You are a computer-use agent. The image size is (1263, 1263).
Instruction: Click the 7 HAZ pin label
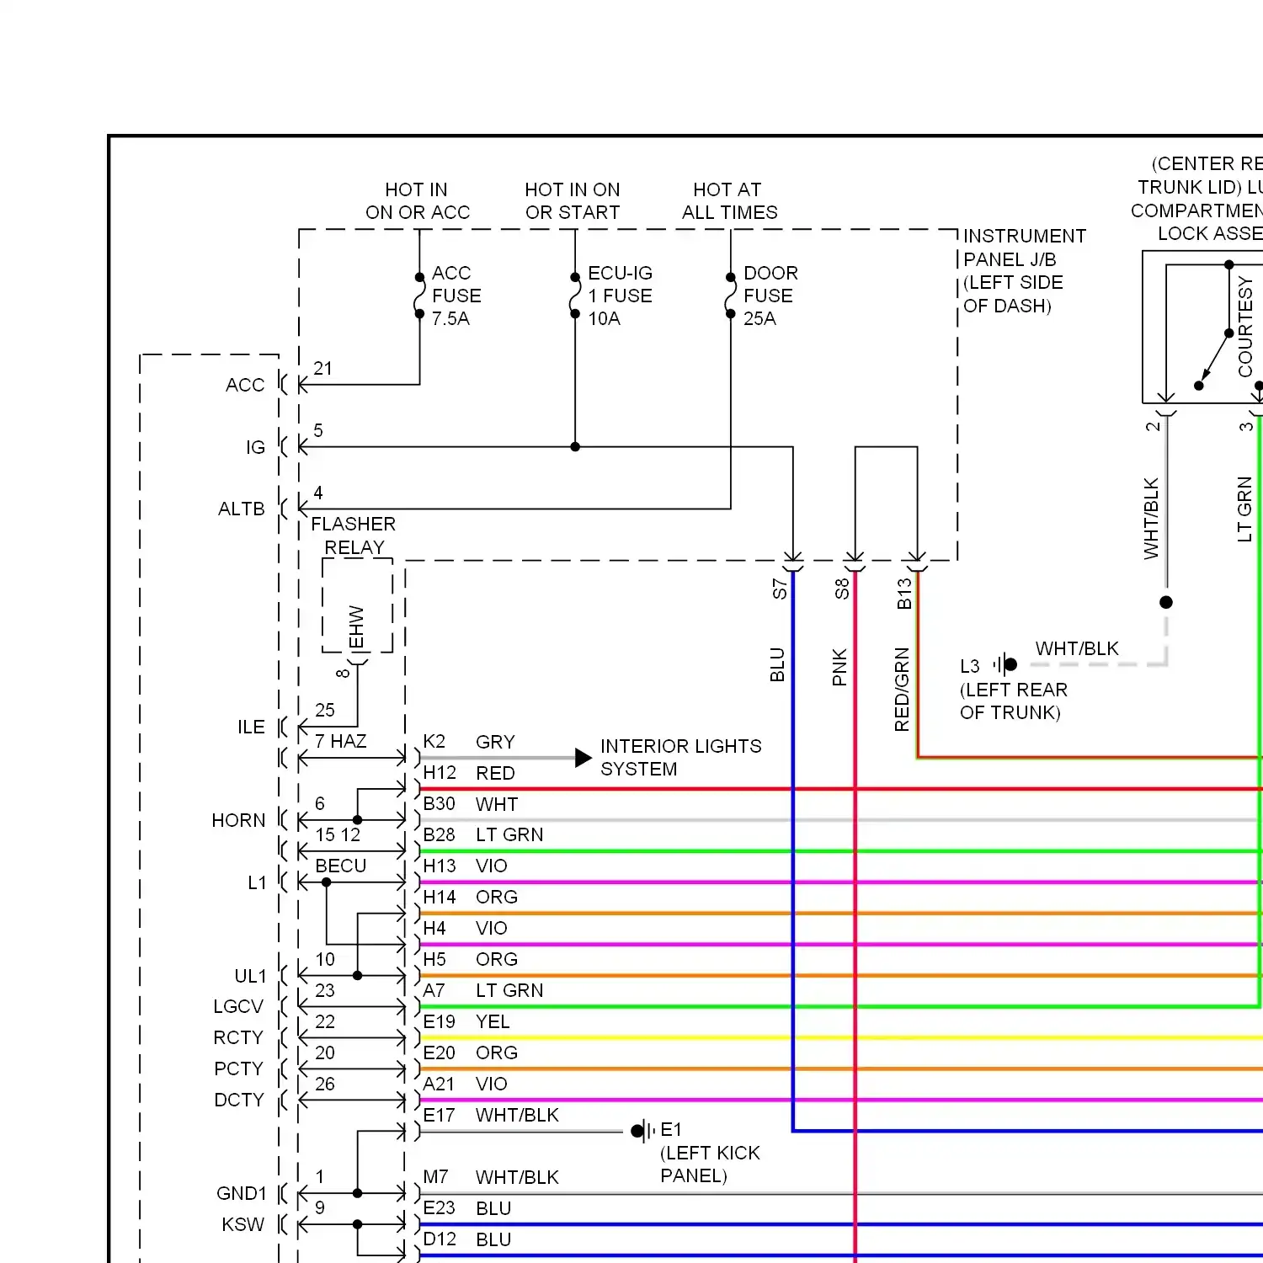(x=340, y=741)
